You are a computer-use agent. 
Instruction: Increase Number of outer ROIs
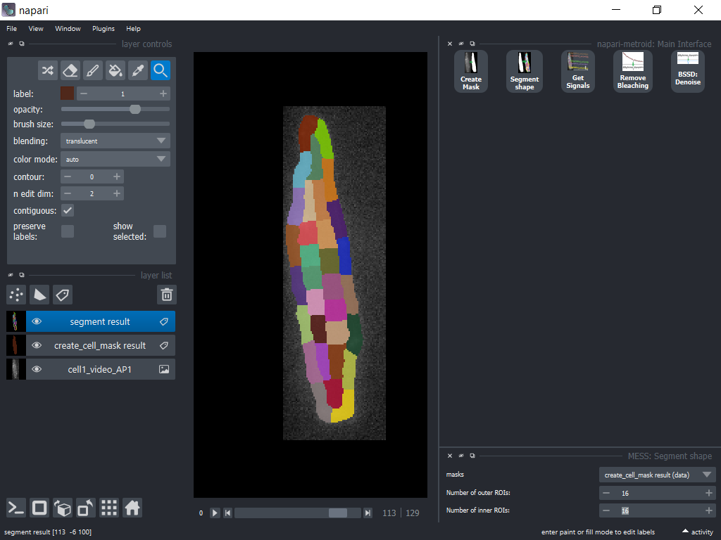tap(708, 493)
